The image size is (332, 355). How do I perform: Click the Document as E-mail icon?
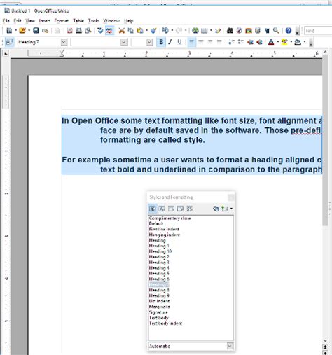coord(45,31)
